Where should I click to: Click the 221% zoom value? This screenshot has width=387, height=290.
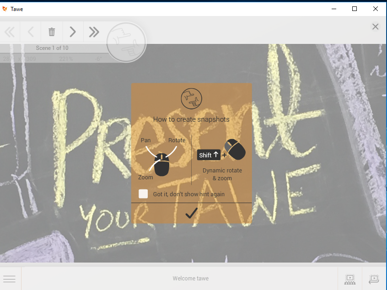tap(66, 59)
